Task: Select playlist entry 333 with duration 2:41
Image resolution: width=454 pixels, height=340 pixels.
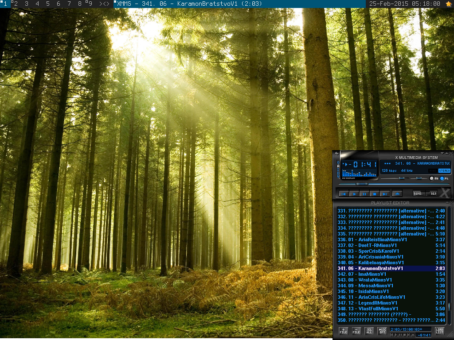Action: click(x=391, y=222)
